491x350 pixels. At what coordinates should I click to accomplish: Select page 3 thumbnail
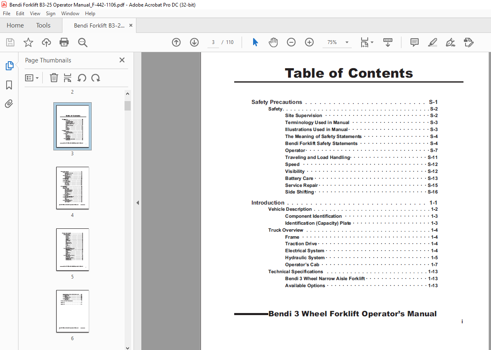coord(72,126)
